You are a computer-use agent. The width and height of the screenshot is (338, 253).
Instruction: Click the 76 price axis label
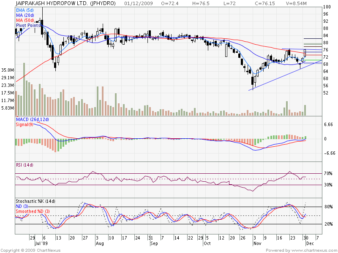pos(326,50)
